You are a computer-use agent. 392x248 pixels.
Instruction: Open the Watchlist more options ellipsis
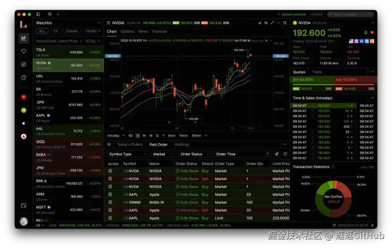point(99,23)
